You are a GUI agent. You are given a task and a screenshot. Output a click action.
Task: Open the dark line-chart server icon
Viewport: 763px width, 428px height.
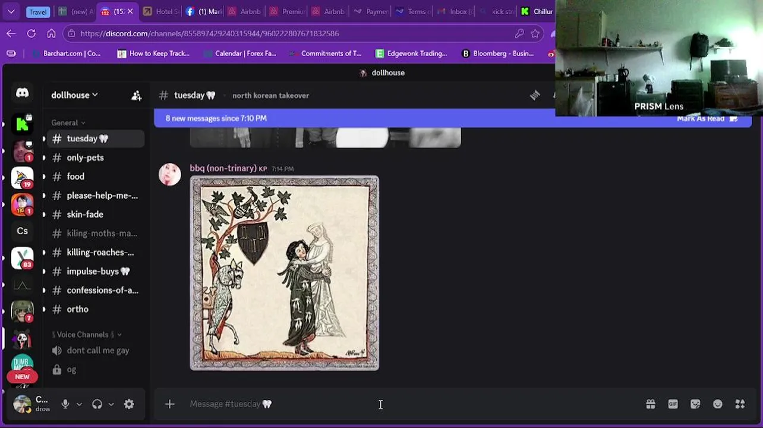tap(22, 286)
